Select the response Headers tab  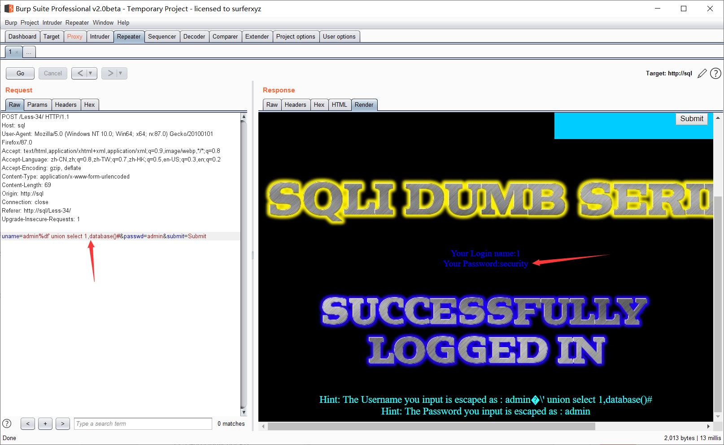(x=296, y=105)
